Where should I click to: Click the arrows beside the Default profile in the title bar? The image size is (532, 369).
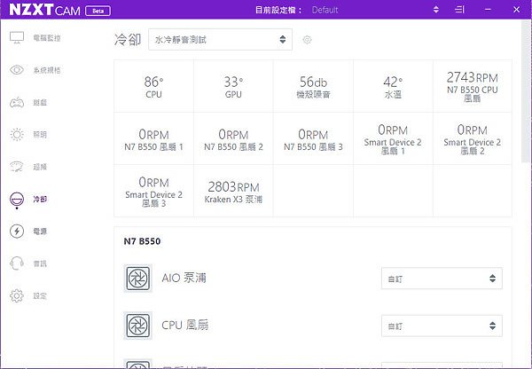(436, 10)
